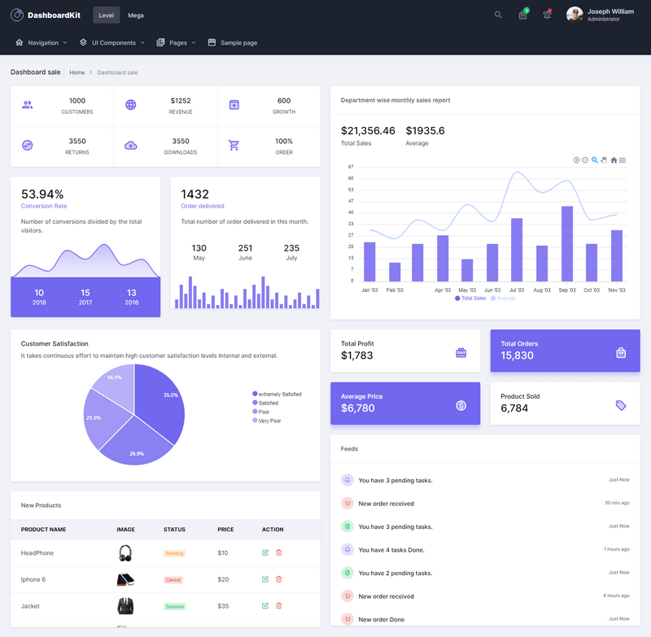Switch to the Mega tab
The width and height of the screenshot is (651, 637).
pos(136,15)
